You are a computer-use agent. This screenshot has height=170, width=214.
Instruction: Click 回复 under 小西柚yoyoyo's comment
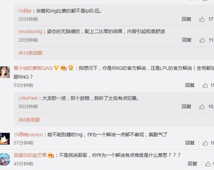[x=190, y=143]
